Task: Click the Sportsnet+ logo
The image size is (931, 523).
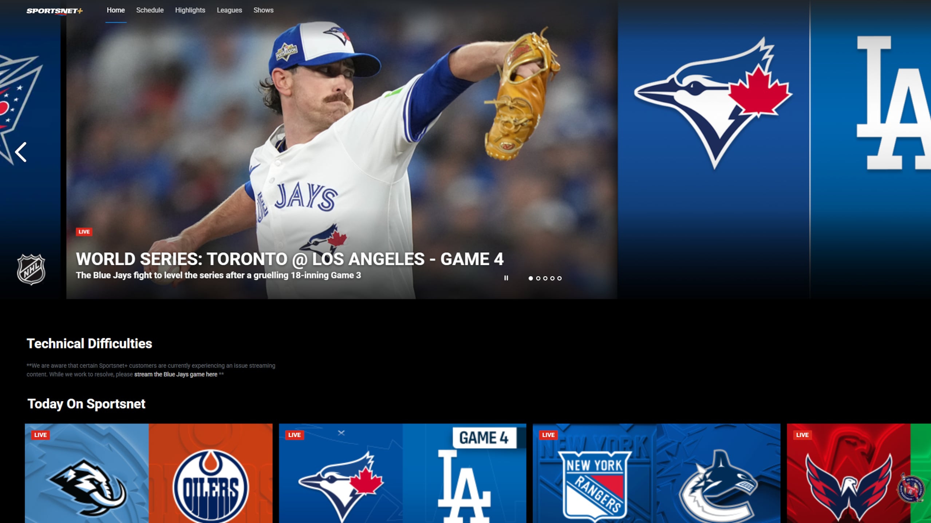Action: point(55,11)
